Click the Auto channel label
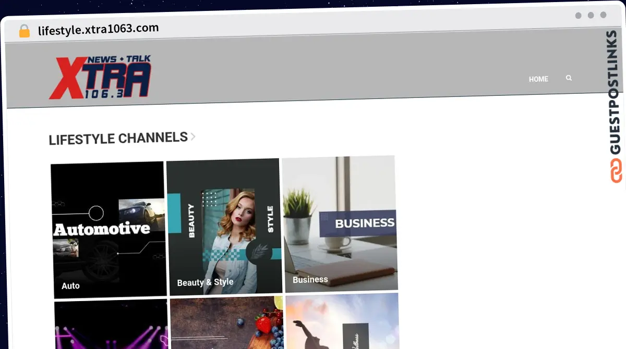Viewport: 626px width, 349px height. coord(70,285)
